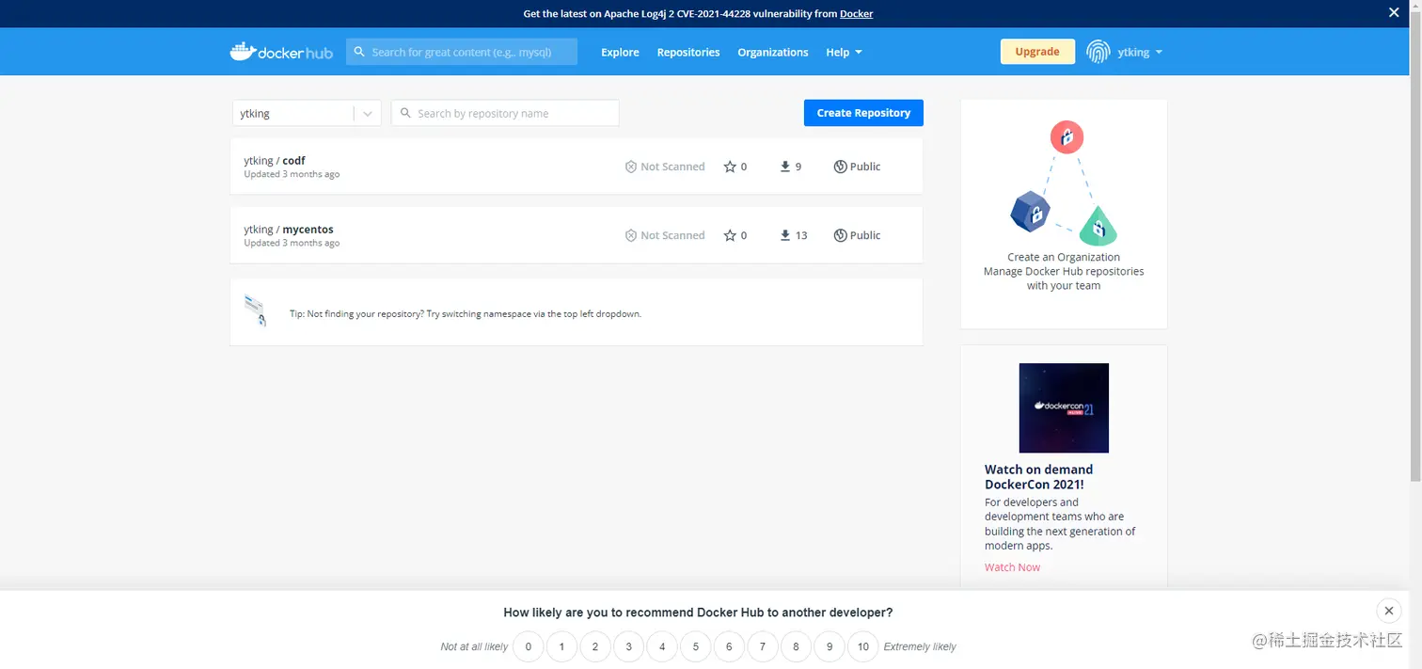Click the blue cube lock icon

1030,211
